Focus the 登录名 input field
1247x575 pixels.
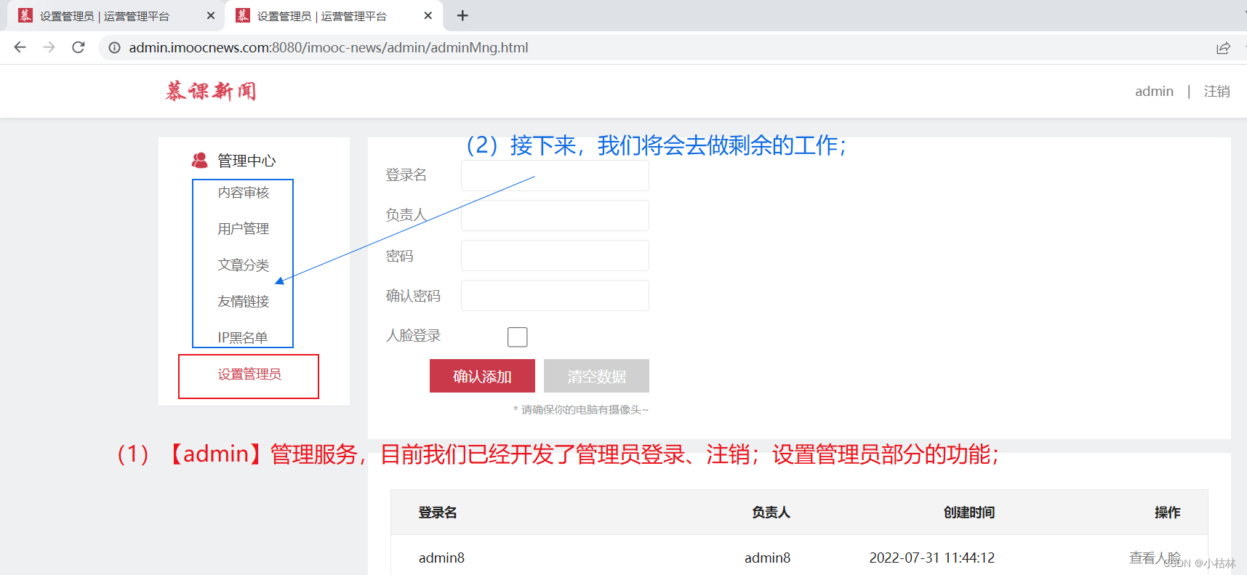tap(555, 176)
